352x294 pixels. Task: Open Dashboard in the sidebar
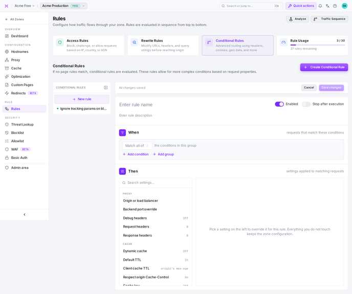24,36
